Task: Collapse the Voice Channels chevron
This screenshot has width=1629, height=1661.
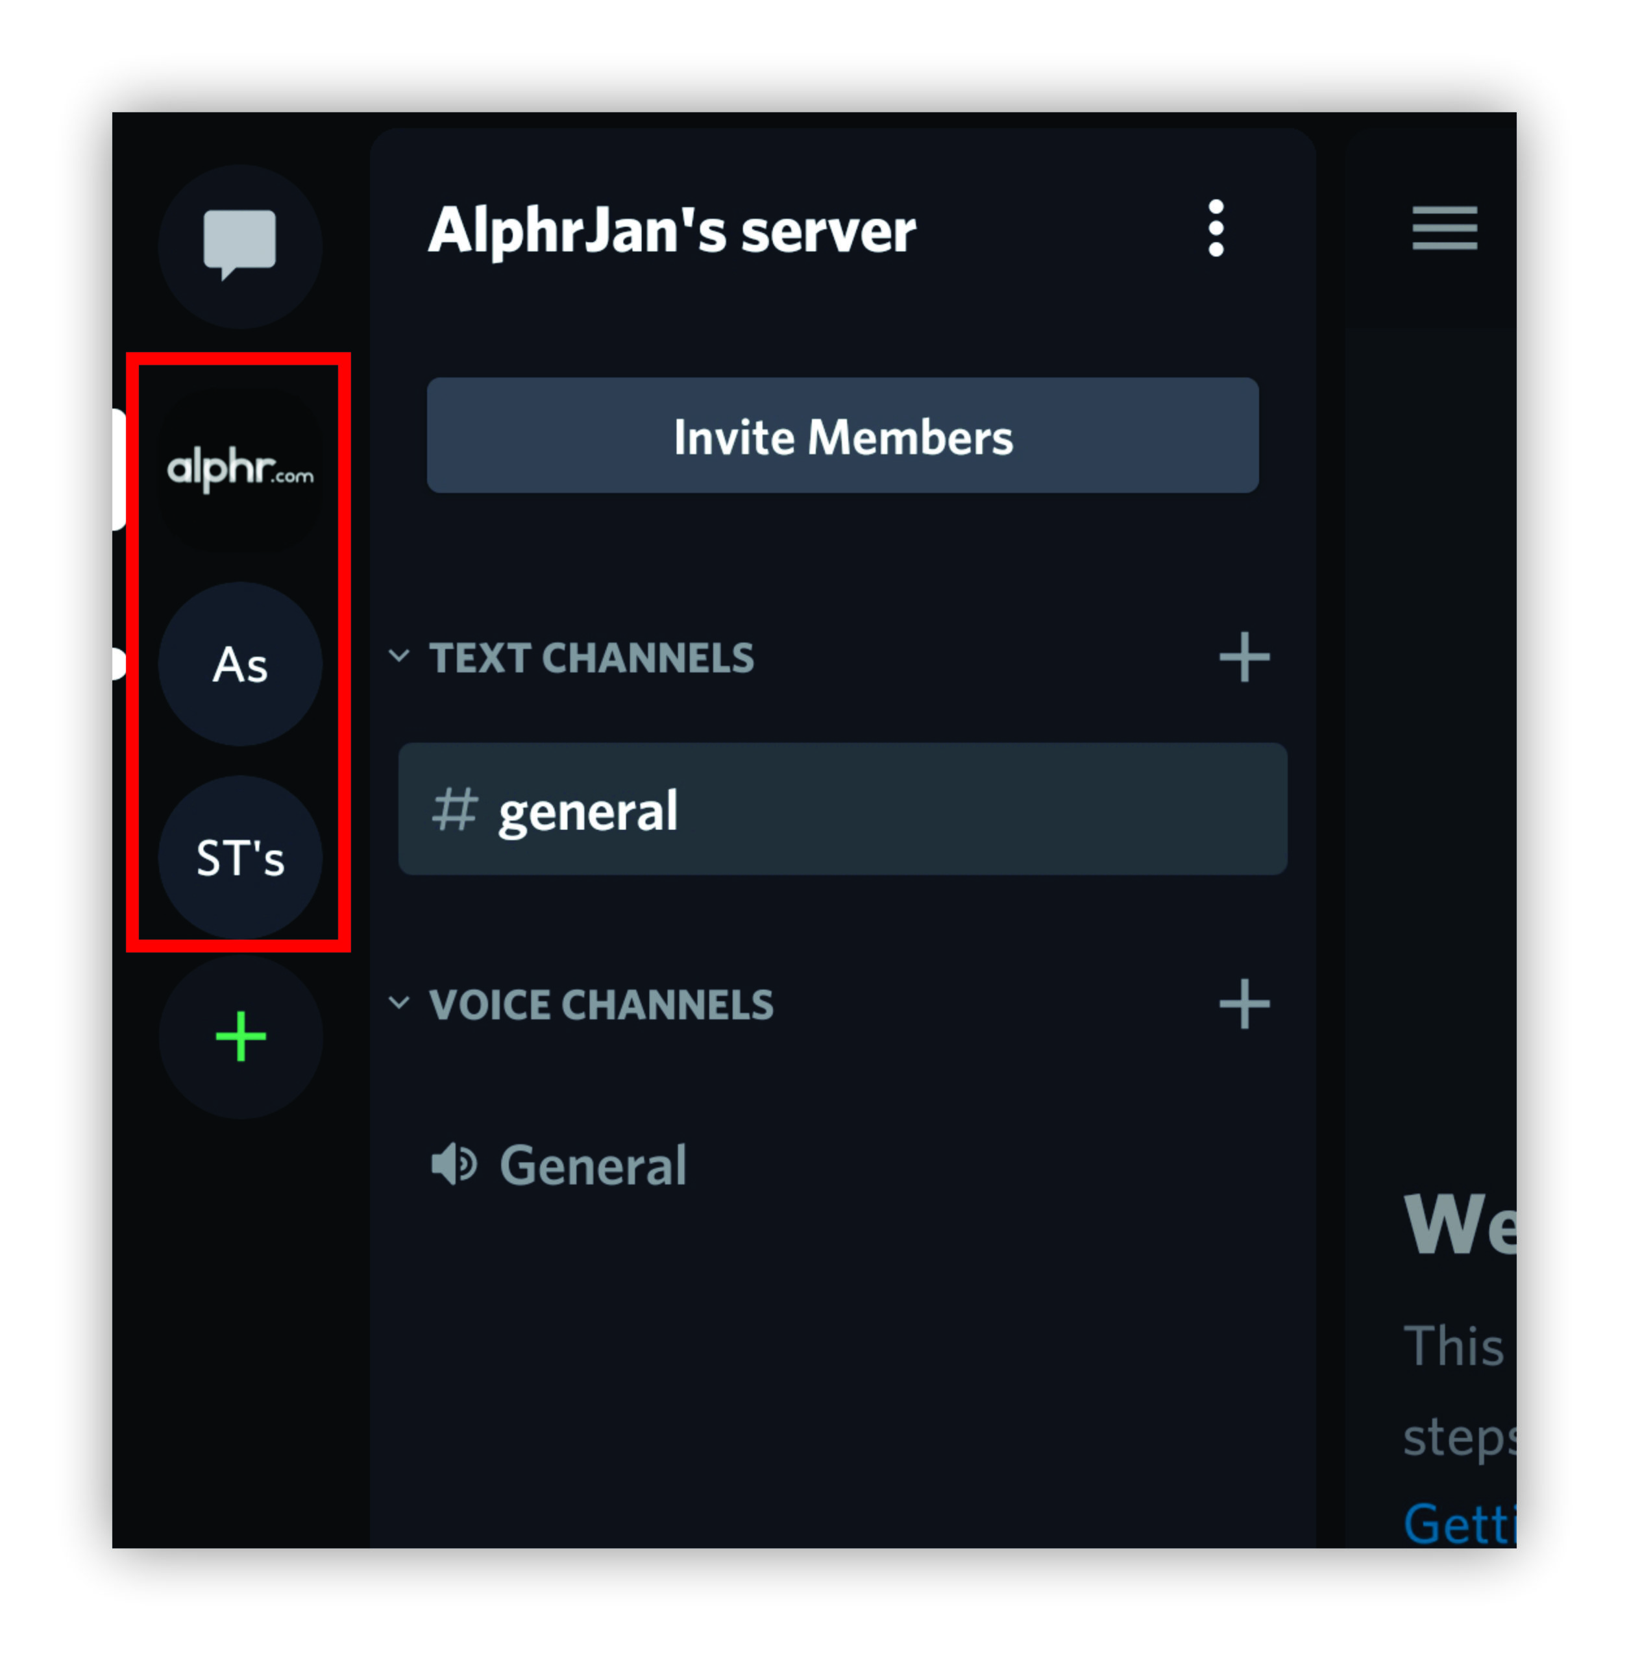Action: point(398,1002)
